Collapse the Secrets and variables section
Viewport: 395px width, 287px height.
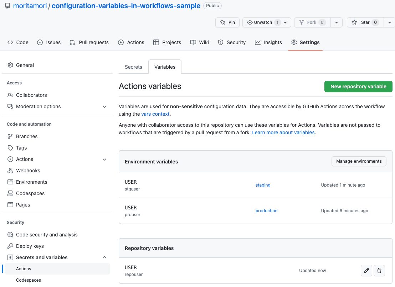pos(104,257)
